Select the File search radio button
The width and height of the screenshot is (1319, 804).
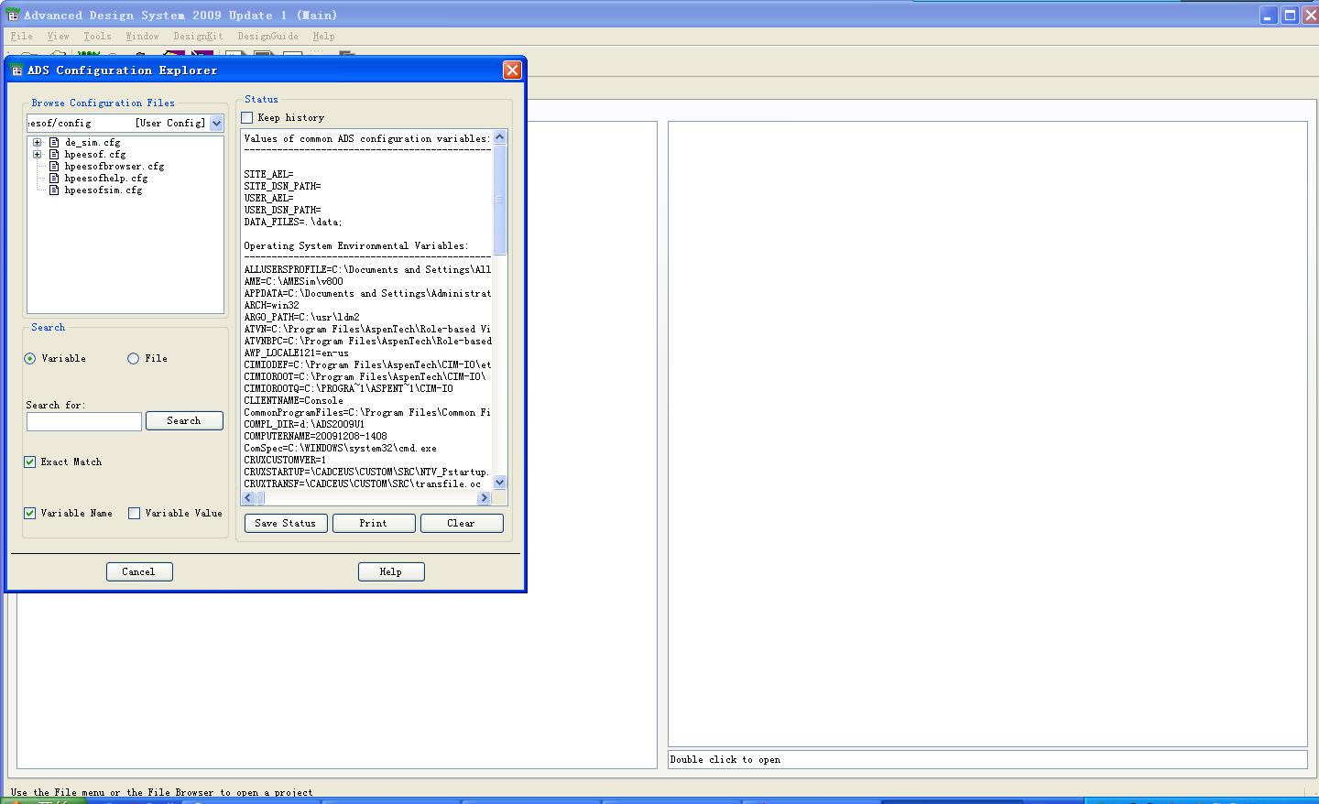[x=133, y=359]
